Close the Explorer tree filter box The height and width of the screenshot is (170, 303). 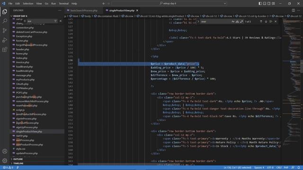click(x=61, y=21)
